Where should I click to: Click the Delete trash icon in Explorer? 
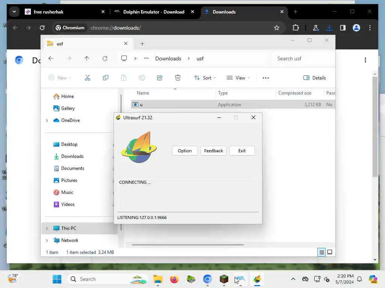(177, 78)
